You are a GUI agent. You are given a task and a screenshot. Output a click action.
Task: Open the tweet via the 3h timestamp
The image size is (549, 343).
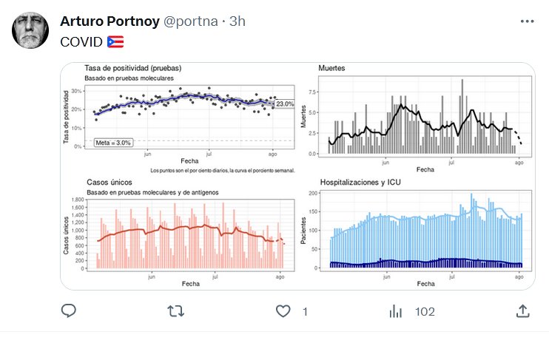(x=238, y=21)
